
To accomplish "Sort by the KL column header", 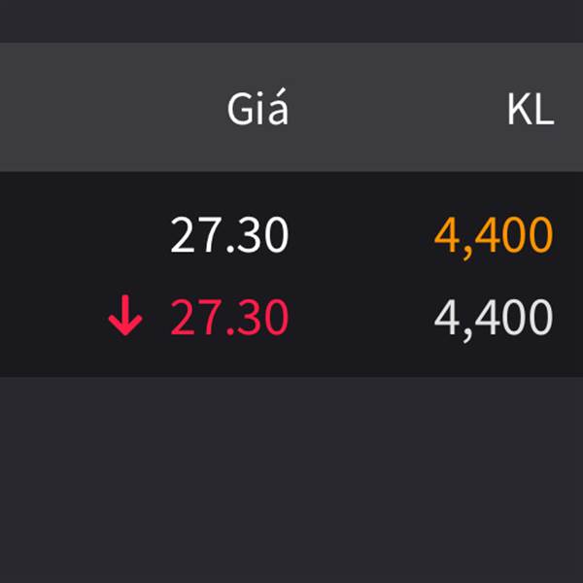I will (x=531, y=110).
